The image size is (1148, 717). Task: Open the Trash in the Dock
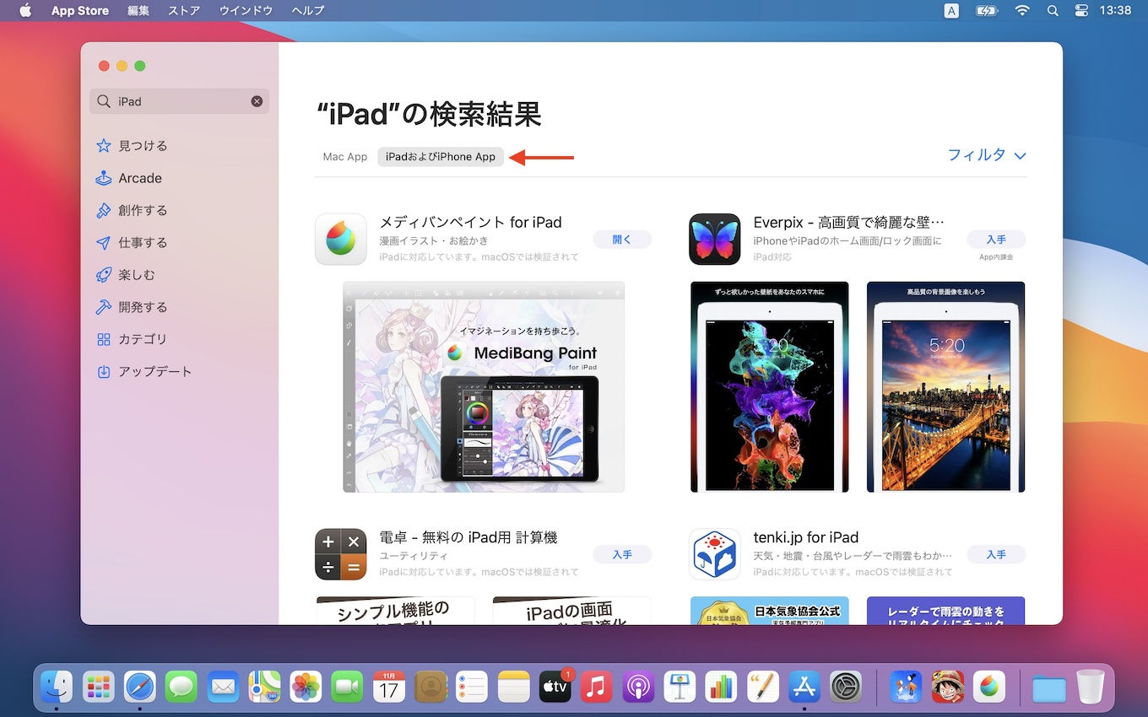pyautogui.click(x=1091, y=687)
